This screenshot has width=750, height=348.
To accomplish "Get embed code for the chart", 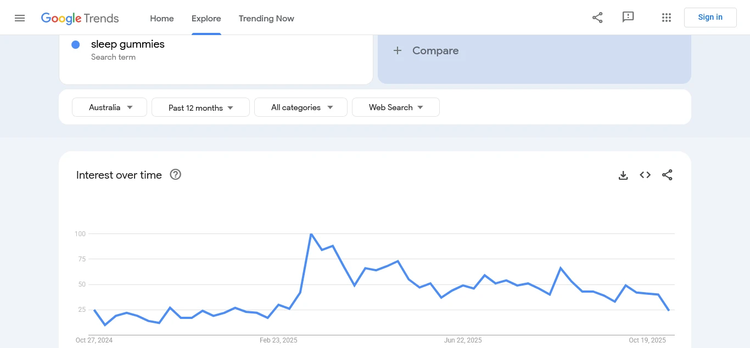I will tap(645, 175).
